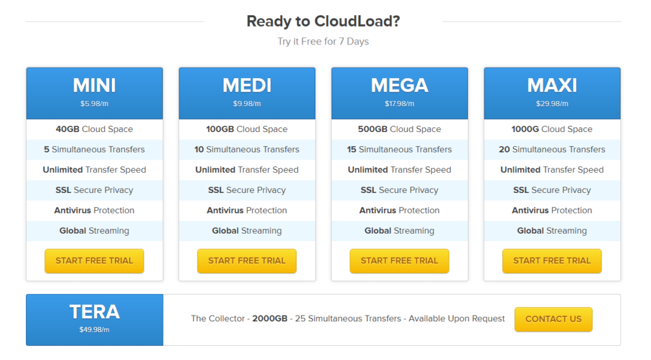This screenshot has height=360, width=651.
Task: Click $5.98/m price label
Action: coord(94,103)
